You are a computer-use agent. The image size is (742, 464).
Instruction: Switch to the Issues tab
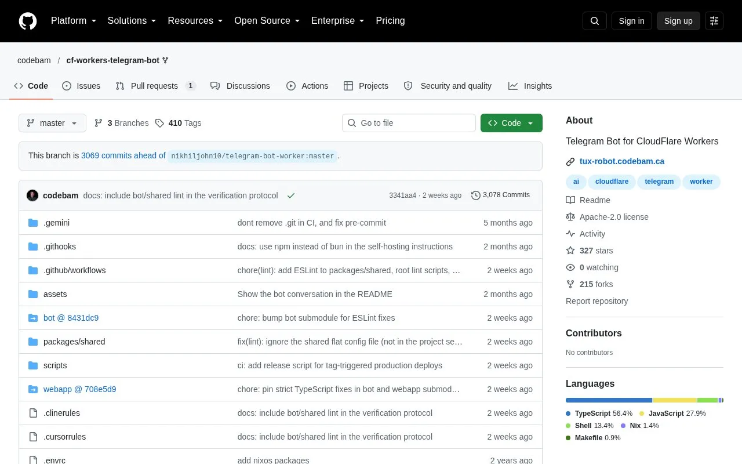point(81,86)
